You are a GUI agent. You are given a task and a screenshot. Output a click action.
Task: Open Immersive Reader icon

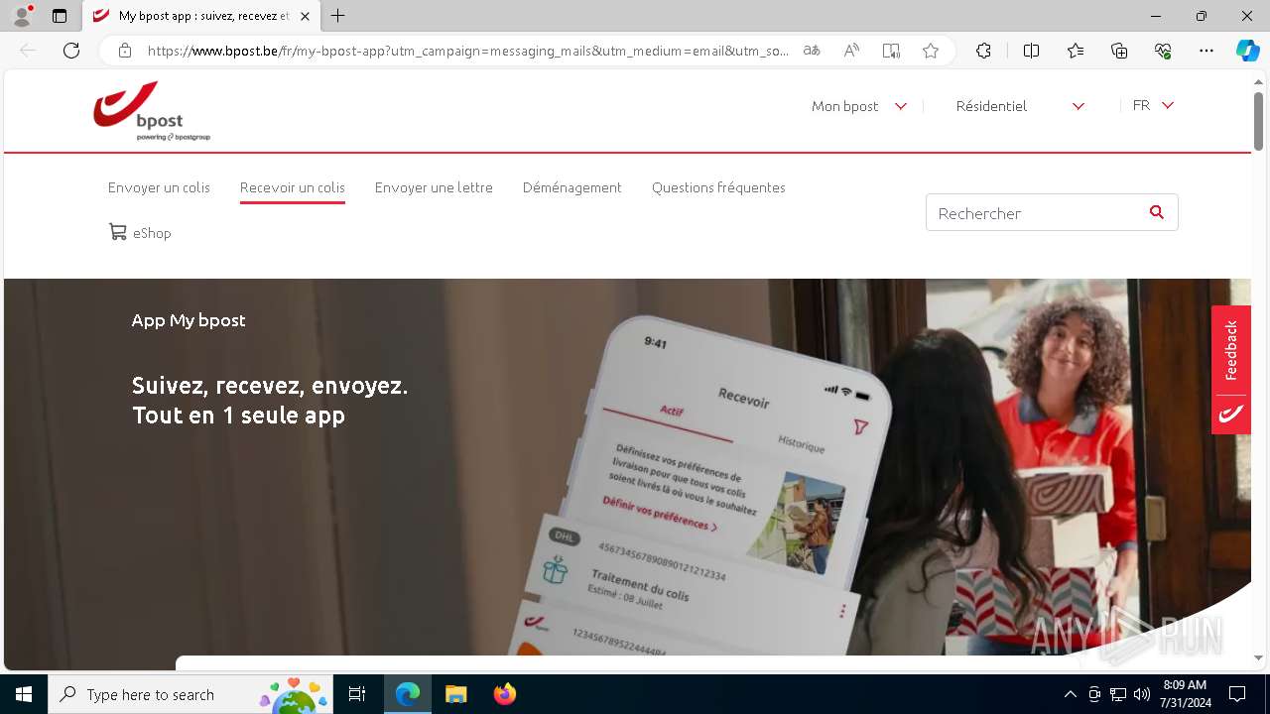tap(891, 51)
